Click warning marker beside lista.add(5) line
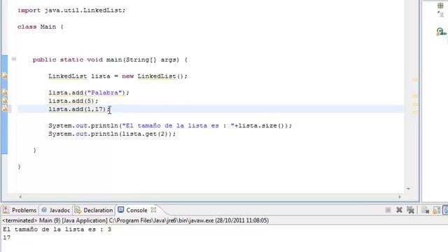This screenshot has width=448, height=252. point(5,101)
